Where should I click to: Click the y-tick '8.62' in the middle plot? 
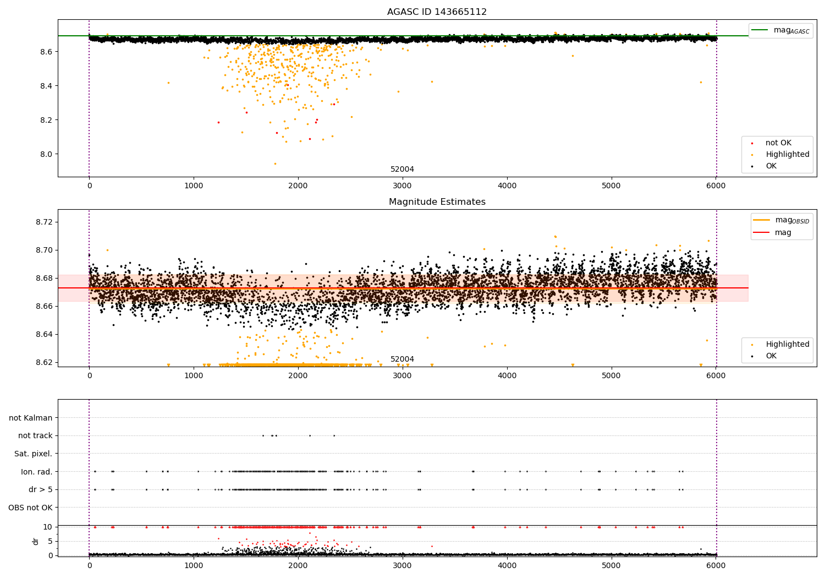(44, 362)
